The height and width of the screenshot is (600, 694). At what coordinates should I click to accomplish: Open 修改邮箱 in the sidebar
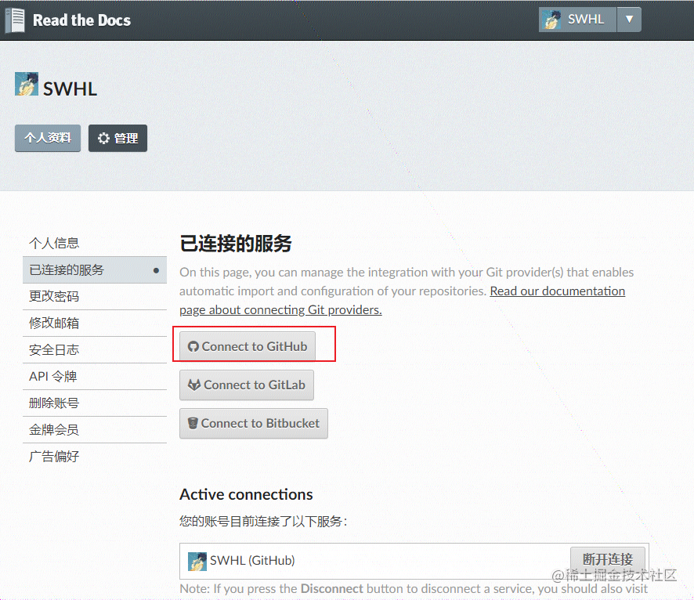point(95,323)
